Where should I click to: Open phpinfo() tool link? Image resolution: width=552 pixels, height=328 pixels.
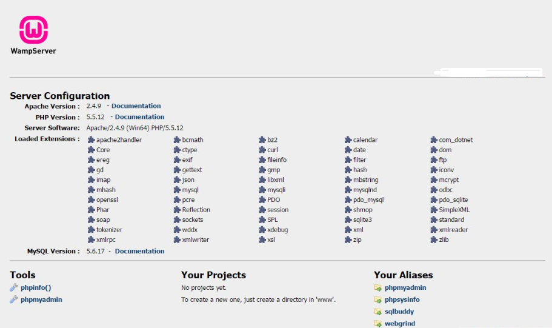(36, 287)
